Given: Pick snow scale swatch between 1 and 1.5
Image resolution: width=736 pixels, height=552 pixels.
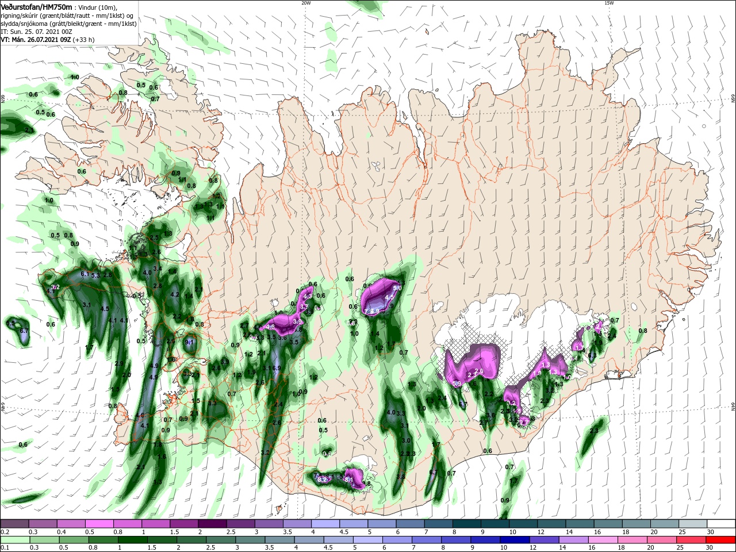Looking at the screenshot, I should (156, 524).
